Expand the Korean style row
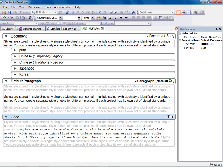This screenshot has width=223, height=167. point(15,74)
